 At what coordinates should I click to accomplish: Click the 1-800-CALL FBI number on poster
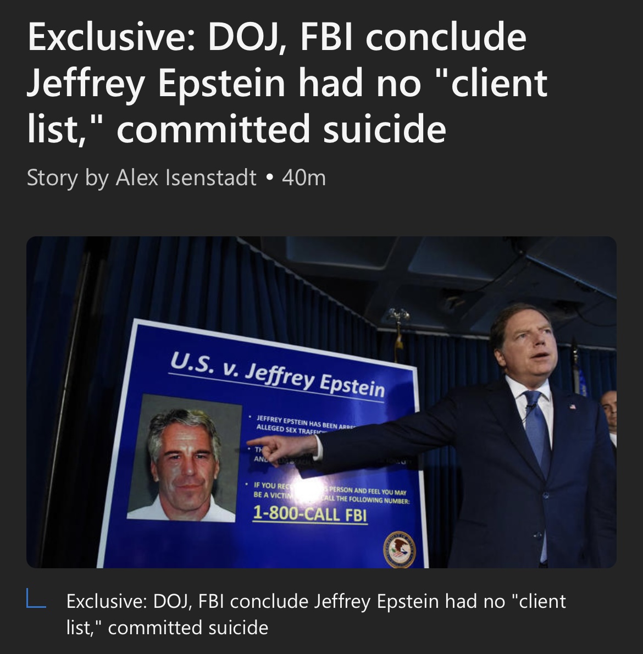click(x=310, y=513)
